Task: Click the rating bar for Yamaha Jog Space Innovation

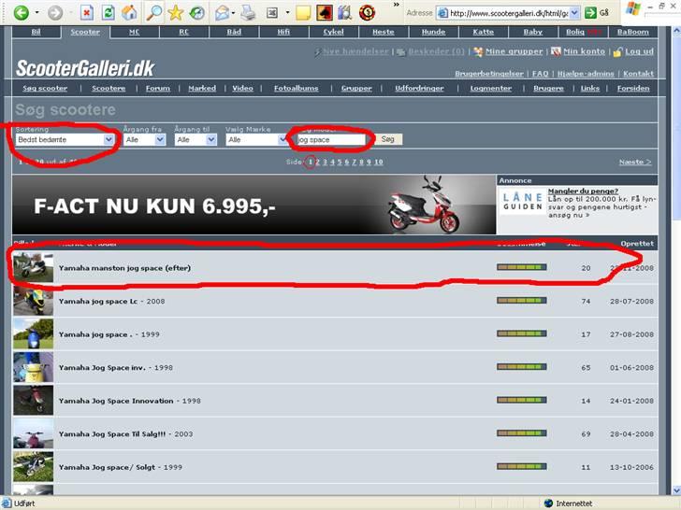Action: tap(522, 401)
